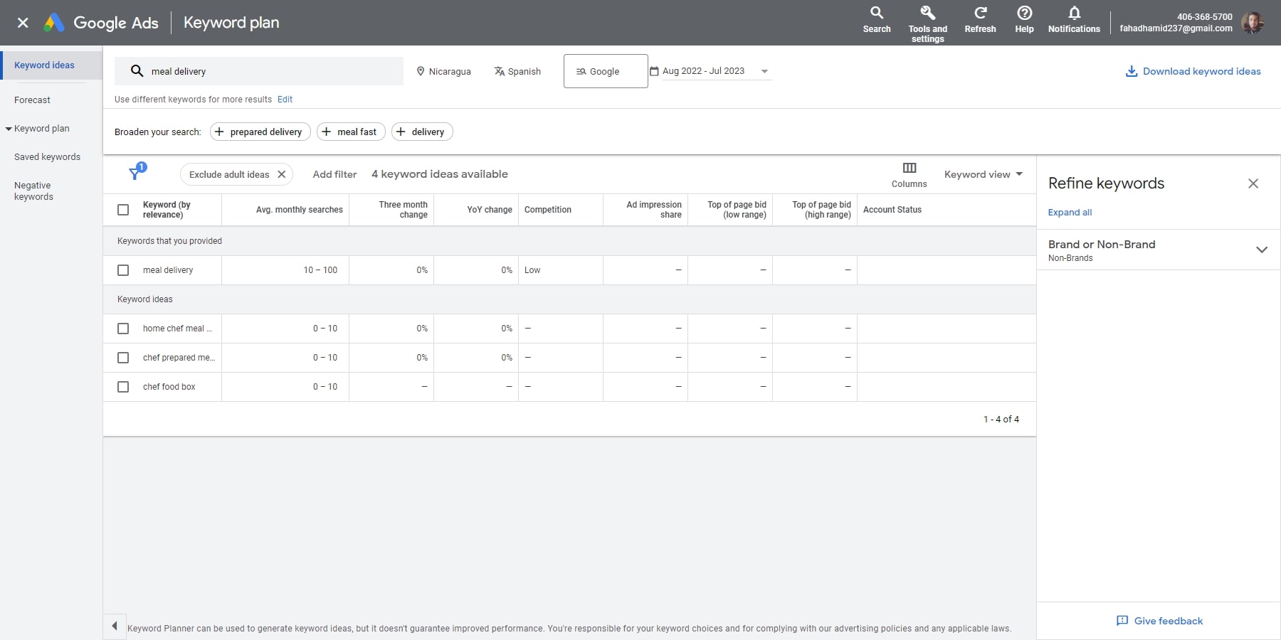Switch to the Forecast section
The width and height of the screenshot is (1281, 640).
(x=33, y=100)
